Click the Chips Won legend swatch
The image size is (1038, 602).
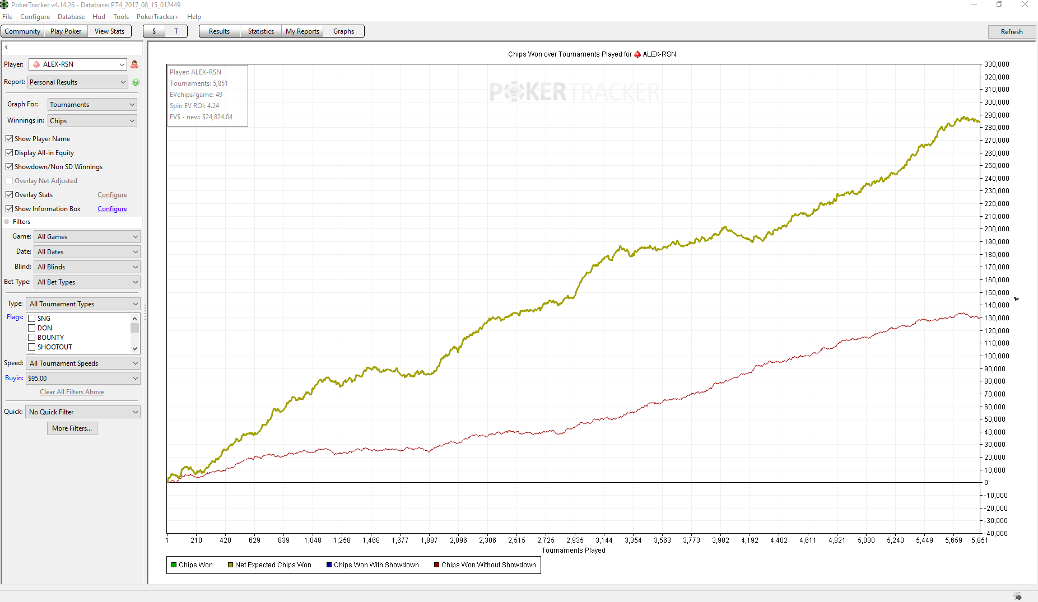174,565
